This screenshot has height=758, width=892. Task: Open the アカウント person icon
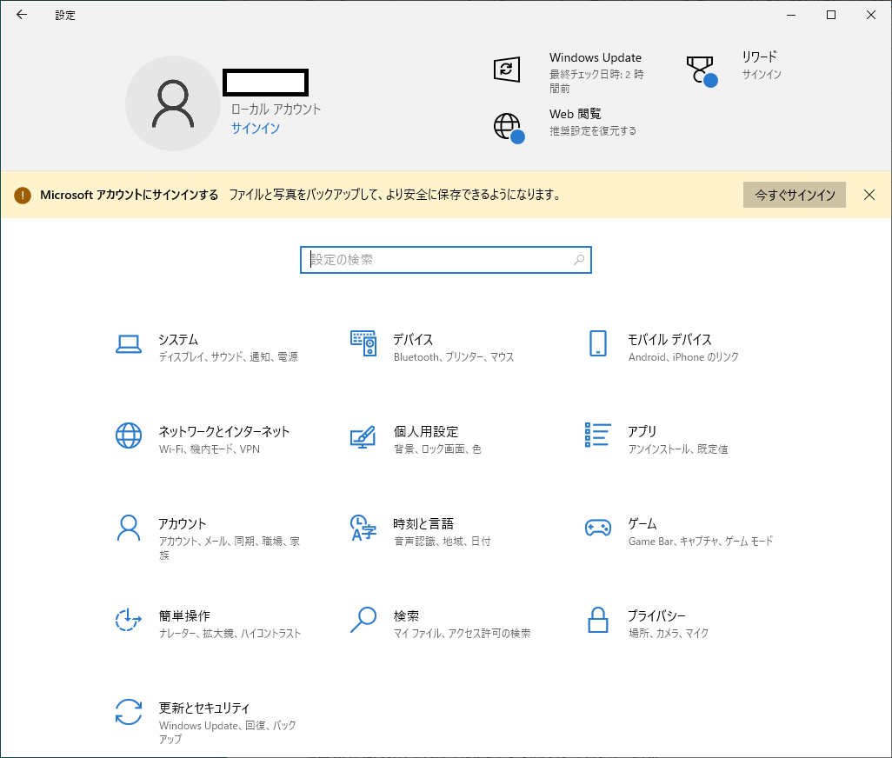129,528
